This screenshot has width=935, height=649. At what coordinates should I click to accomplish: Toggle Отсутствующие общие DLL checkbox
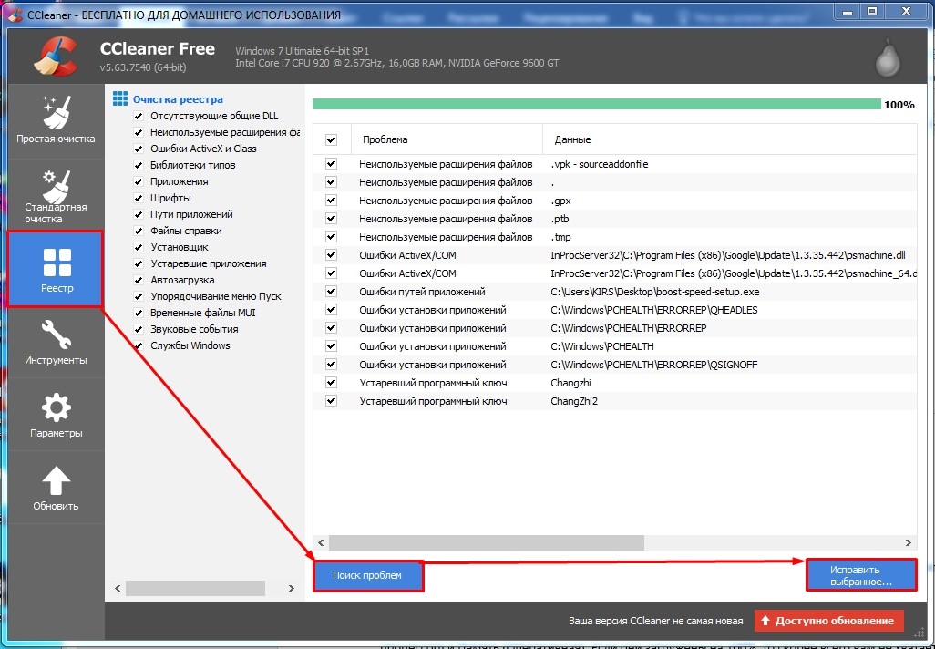[x=139, y=116]
